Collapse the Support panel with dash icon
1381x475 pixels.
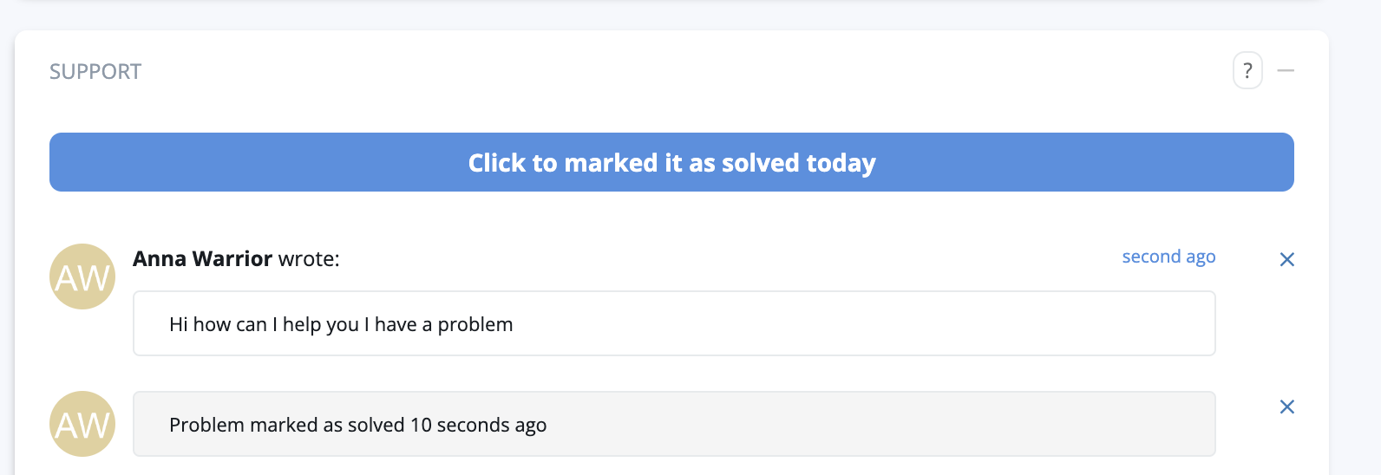pos(1286,70)
